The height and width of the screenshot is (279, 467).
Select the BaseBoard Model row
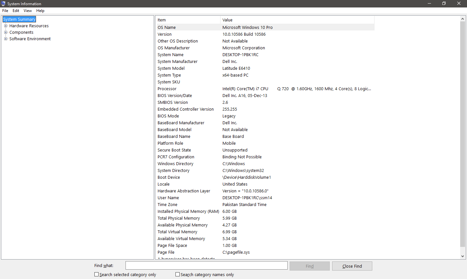tap(265, 129)
